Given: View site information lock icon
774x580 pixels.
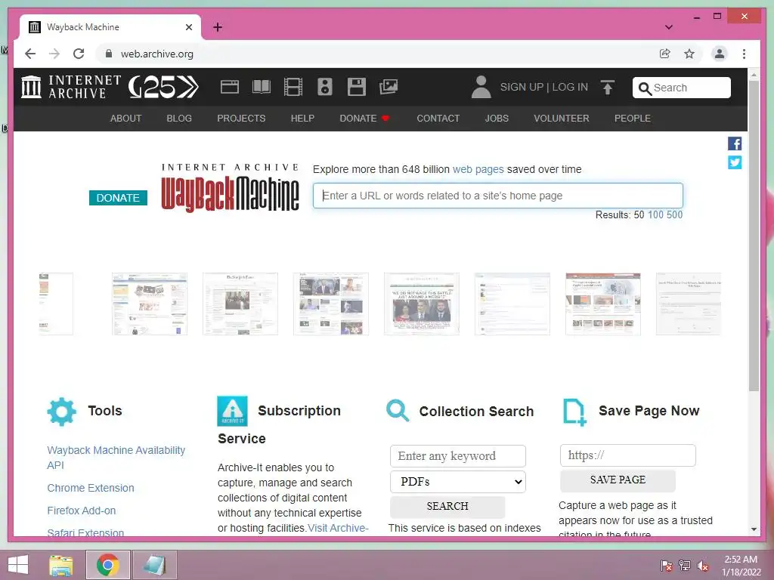Looking at the screenshot, I should [109, 54].
